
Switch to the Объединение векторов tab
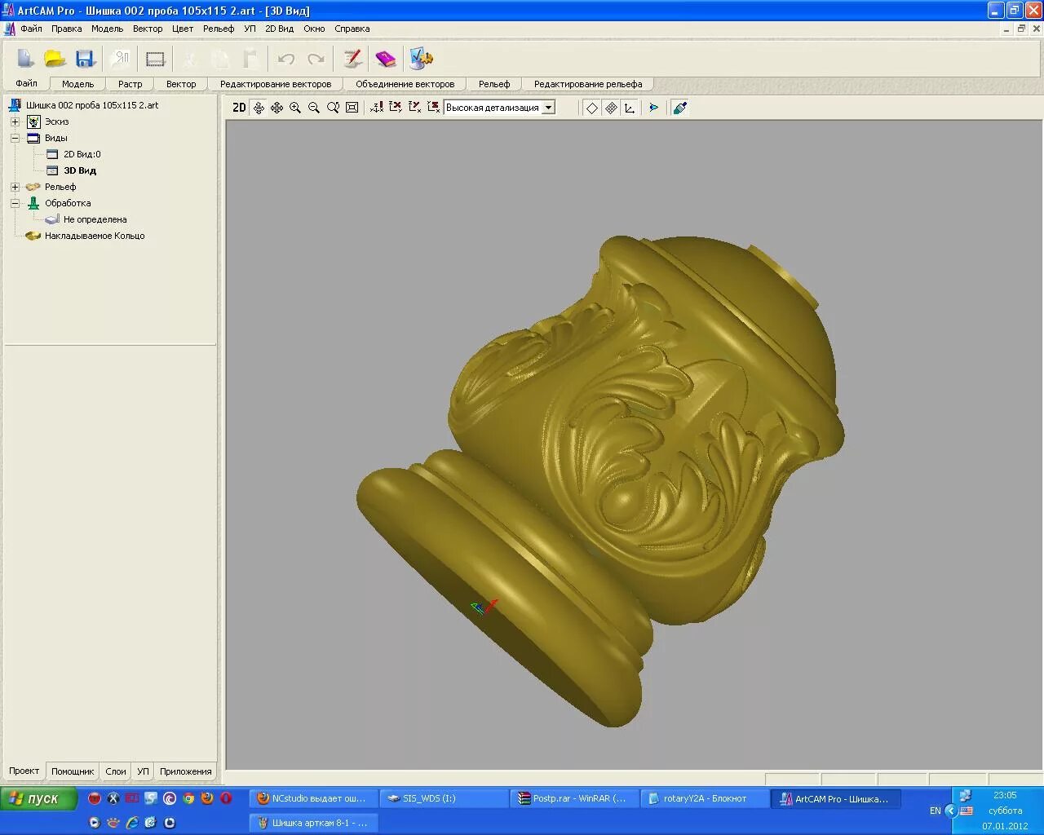click(405, 84)
